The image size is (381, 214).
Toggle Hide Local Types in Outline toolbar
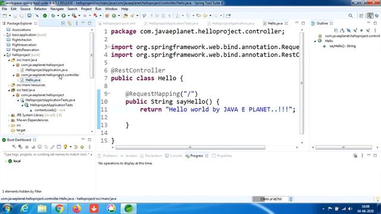tap(368, 30)
